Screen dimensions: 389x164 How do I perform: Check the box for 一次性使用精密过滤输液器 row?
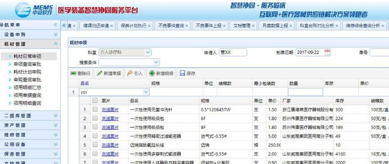(95, 136)
